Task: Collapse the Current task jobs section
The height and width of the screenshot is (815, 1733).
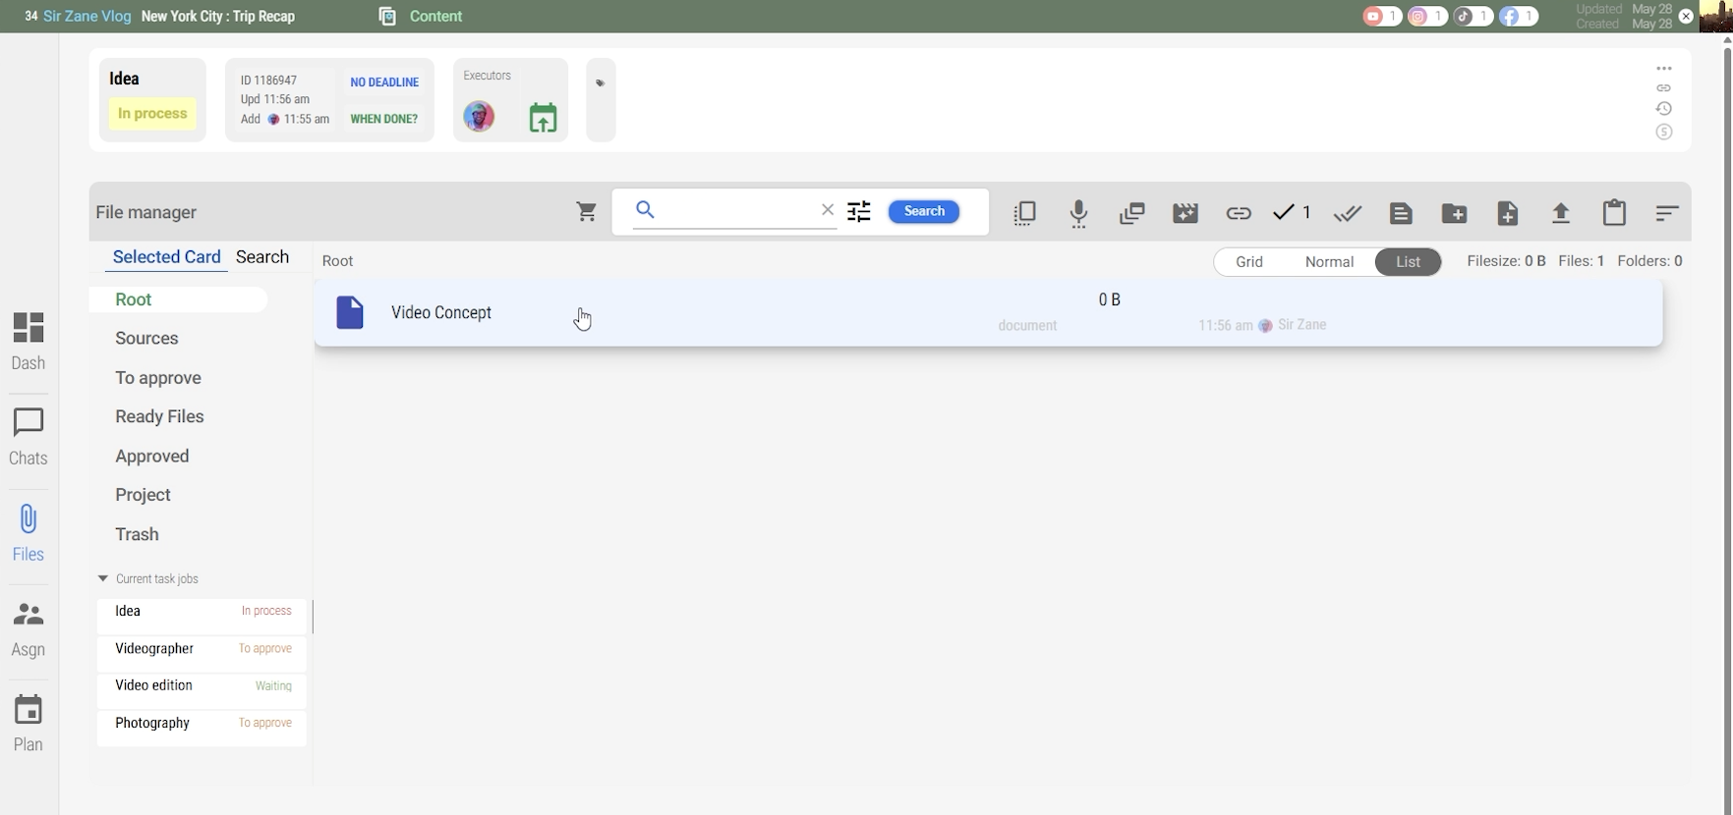Action: tap(103, 579)
